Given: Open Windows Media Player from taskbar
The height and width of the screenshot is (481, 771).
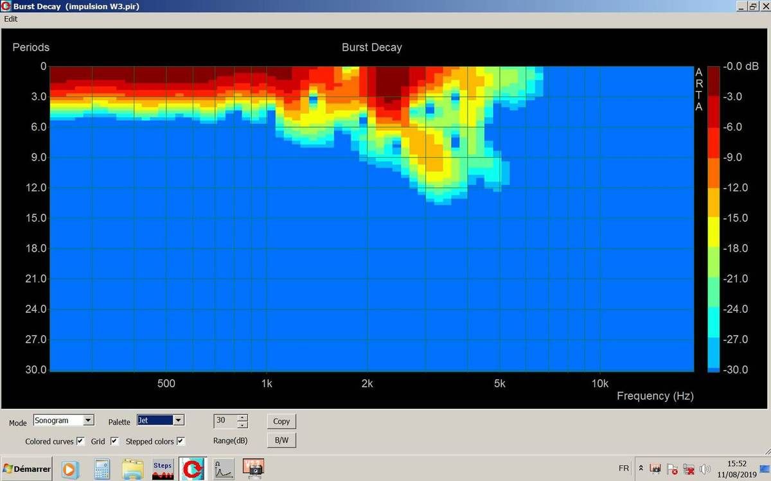Looking at the screenshot, I should [69, 469].
